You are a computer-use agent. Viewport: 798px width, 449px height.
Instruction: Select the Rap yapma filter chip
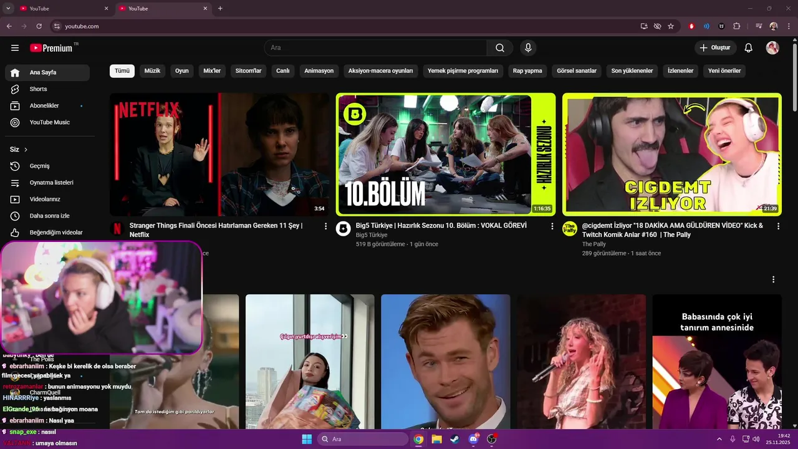[527, 70]
